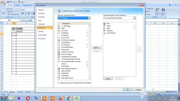This screenshot has width=180, height=101.
Task: Toggle Underline formatting in ribbon
Action: pos(29,13)
